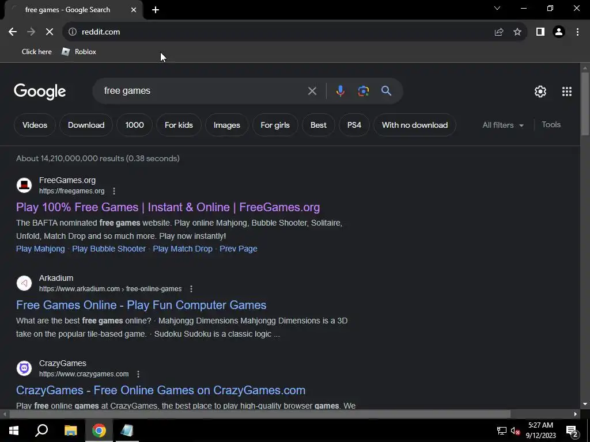Open Chrome profile avatar
590x442 pixels.
coord(559,32)
